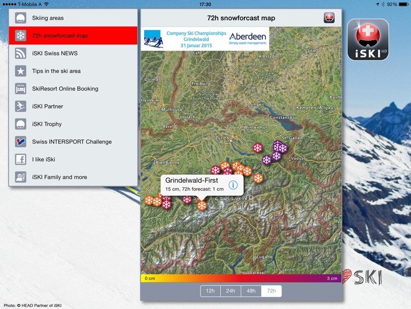This screenshot has width=411, height=309.
Task: Click the iSKI Family and more icon
Action: tap(20, 177)
